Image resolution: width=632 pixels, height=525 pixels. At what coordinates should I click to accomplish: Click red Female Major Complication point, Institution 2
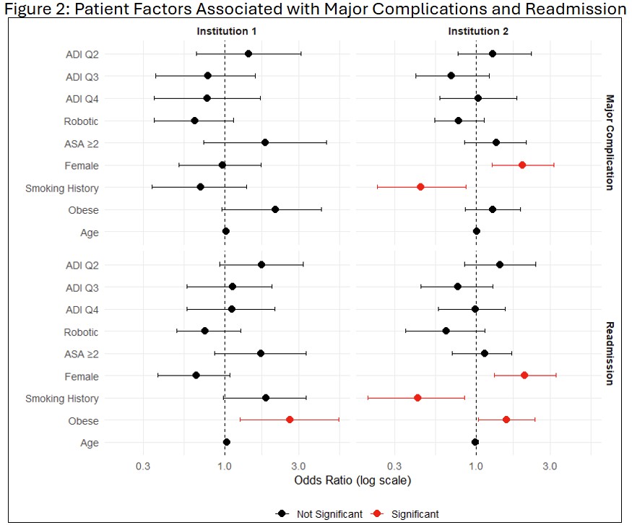pos(522,165)
